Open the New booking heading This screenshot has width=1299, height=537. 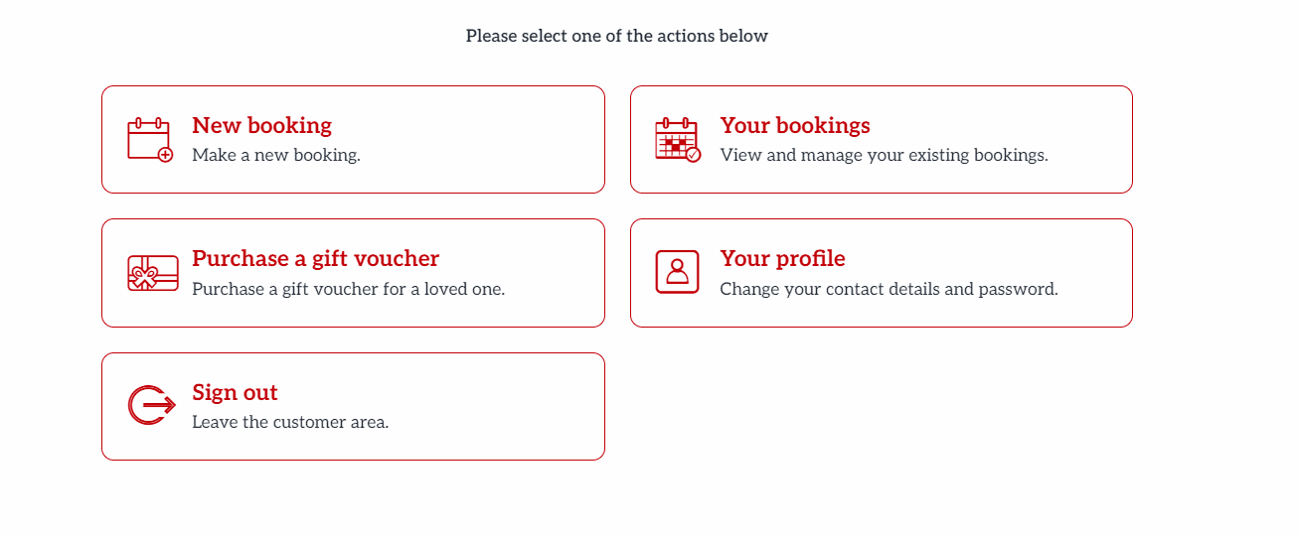pos(262,125)
